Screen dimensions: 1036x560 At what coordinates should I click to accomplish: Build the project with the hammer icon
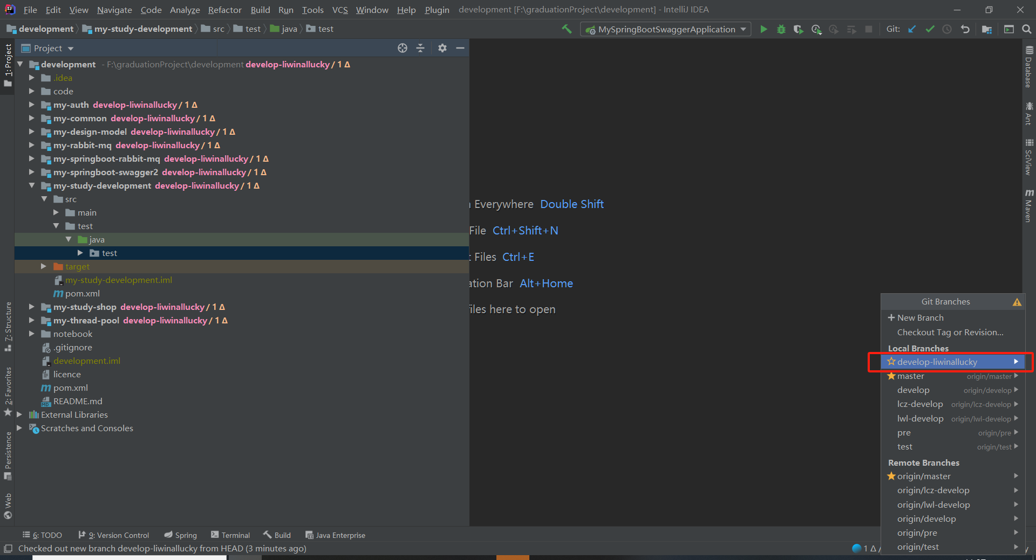click(567, 29)
